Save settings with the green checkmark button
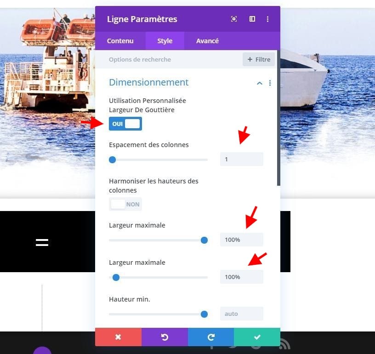The width and height of the screenshot is (375, 354). click(x=257, y=337)
